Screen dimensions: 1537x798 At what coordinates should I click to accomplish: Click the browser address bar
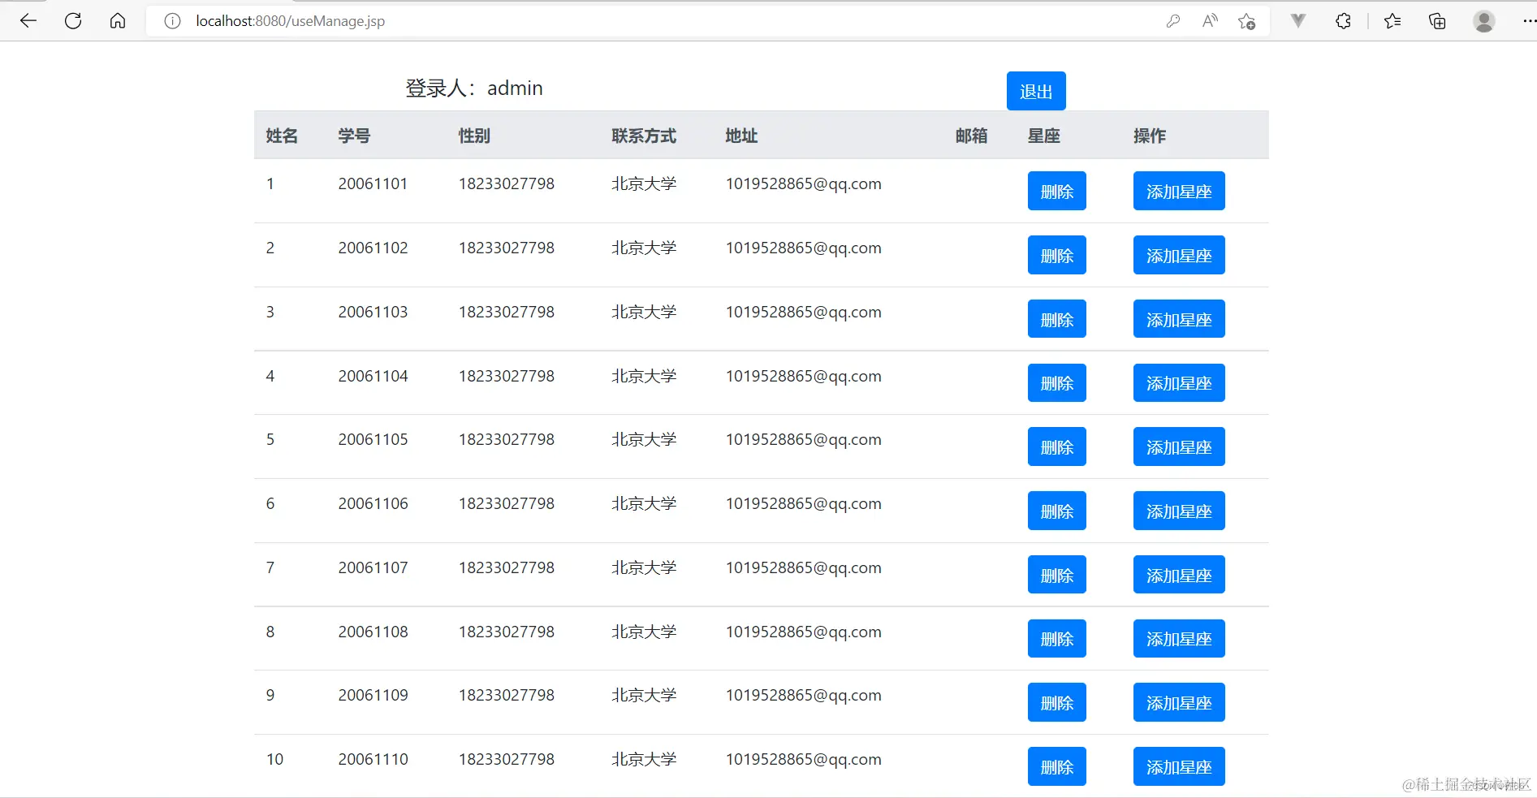click(568, 21)
